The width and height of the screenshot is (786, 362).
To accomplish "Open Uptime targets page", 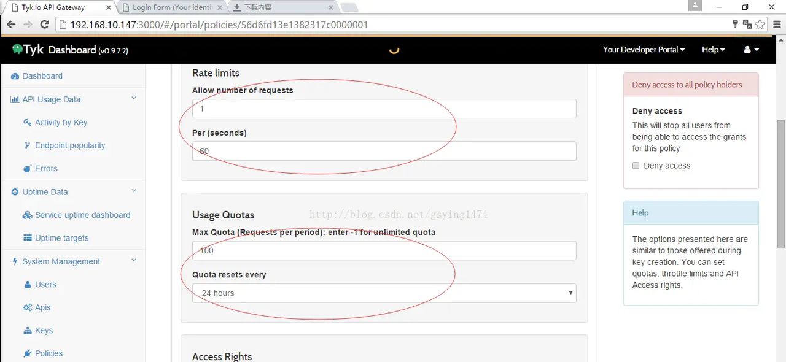I will [x=61, y=238].
